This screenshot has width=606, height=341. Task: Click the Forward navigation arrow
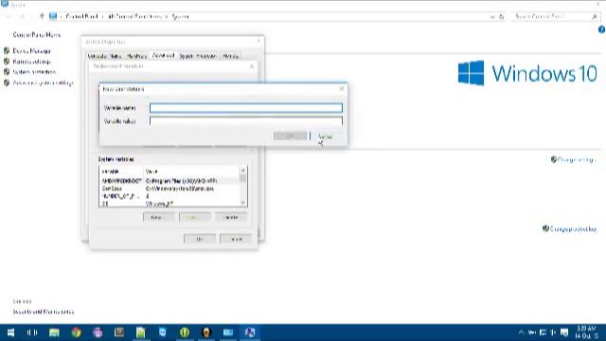pos(22,16)
